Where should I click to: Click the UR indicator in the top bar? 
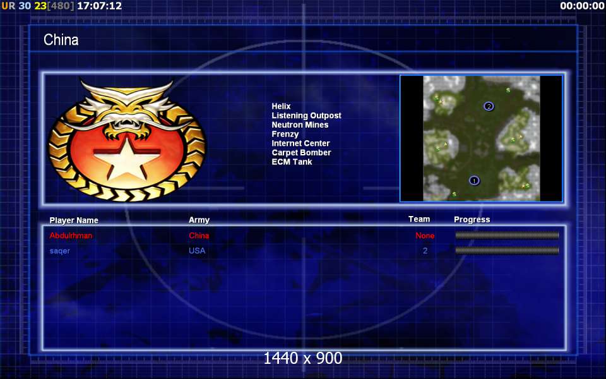coord(8,6)
